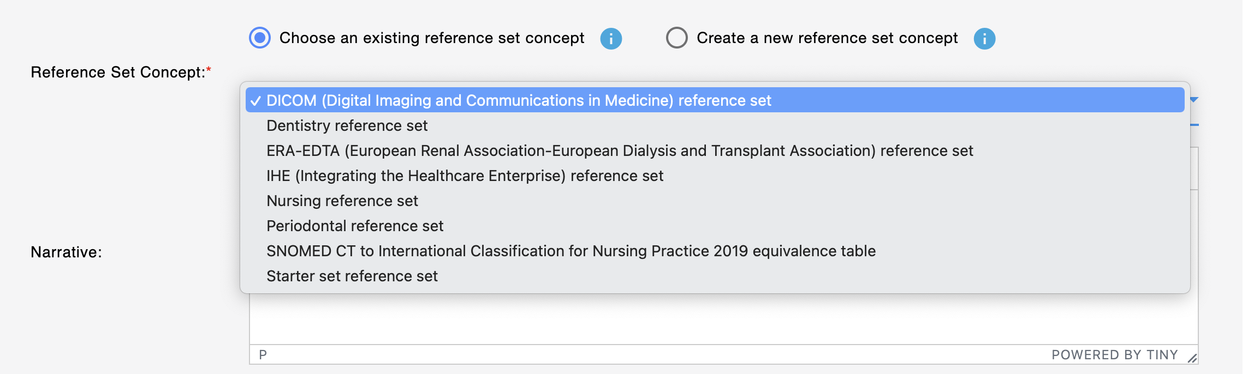Select the 'Choose an existing reference set concept' radio
1248x374 pixels.
point(260,38)
